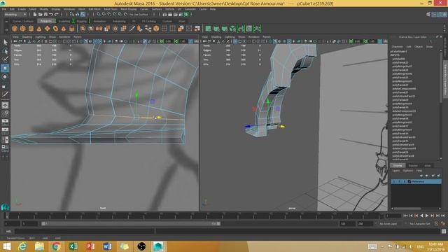Switch to four-view layout
448x252 pixels.
[5, 113]
